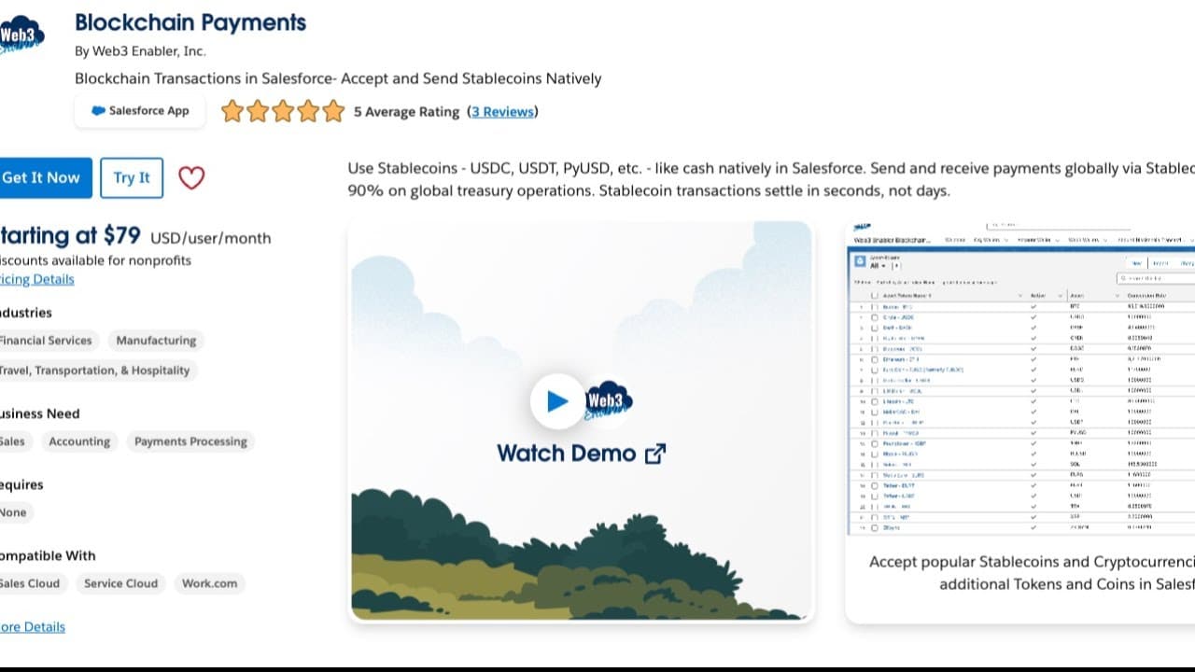1195x672 pixels.
Task: Play the demo video
Action: [557, 401]
